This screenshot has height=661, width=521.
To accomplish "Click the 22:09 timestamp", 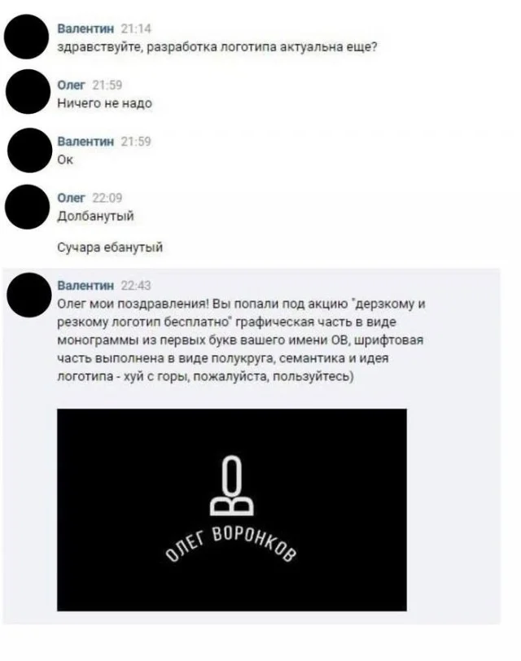I will click(107, 198).
